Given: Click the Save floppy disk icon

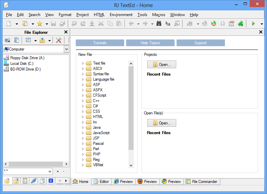Looking at the screenshot, I should 53,23.
